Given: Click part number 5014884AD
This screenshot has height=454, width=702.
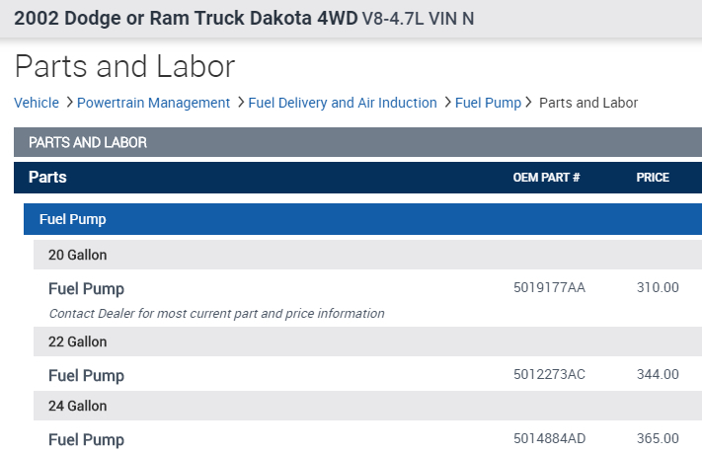Looking at the screenshot, I should (x=549, y=438).
